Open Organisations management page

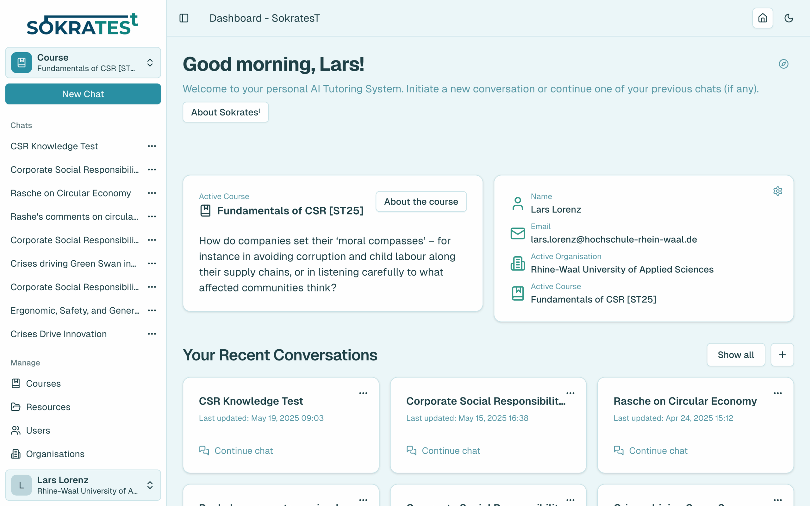47,454
